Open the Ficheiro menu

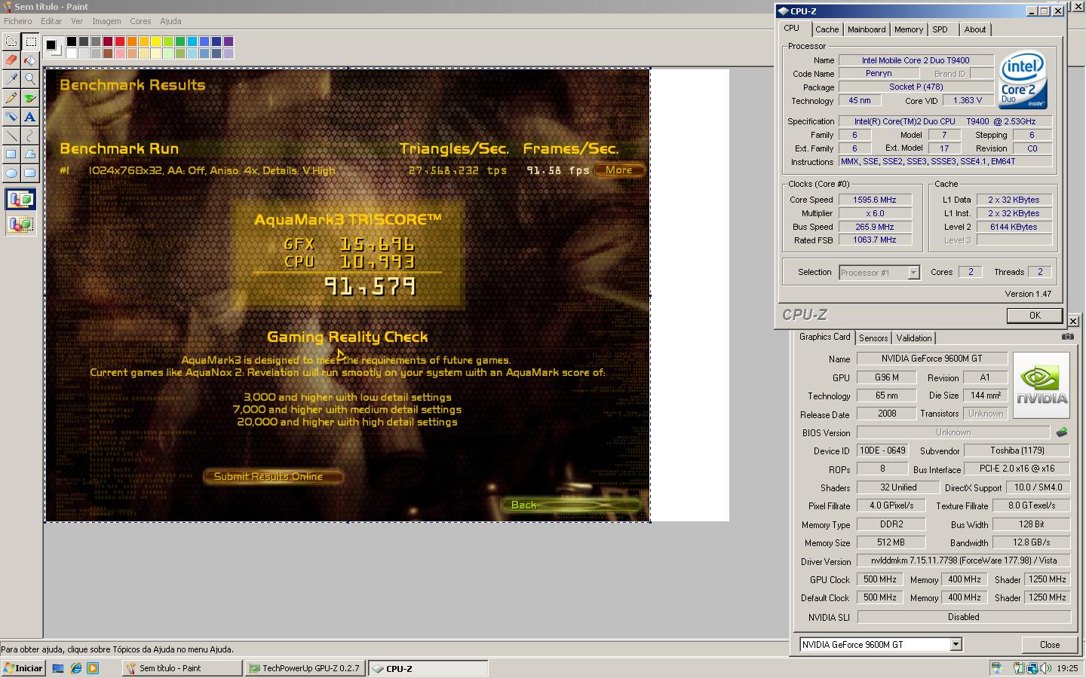pyautogui.click(x=18, y=21)
